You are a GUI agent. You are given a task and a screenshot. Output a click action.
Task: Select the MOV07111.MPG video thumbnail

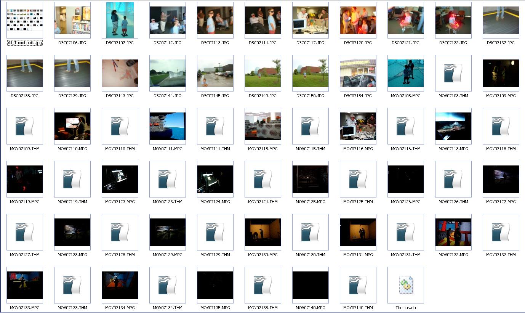pos(168,126)
